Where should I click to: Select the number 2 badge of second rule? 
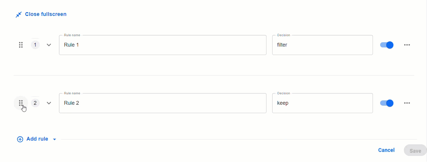[35, 103]
